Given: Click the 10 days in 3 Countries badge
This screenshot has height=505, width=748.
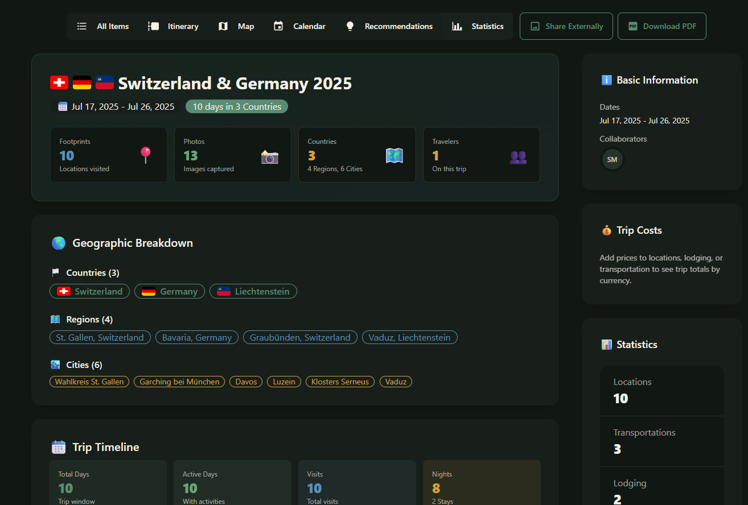Looking at the screenshot, I should (x=237, y=106).
